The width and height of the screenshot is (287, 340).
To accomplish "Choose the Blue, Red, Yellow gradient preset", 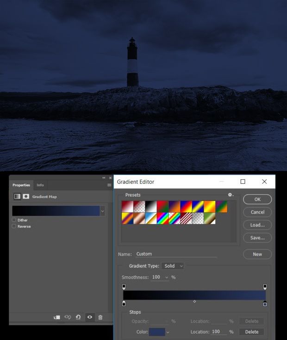I will point(186,206).
